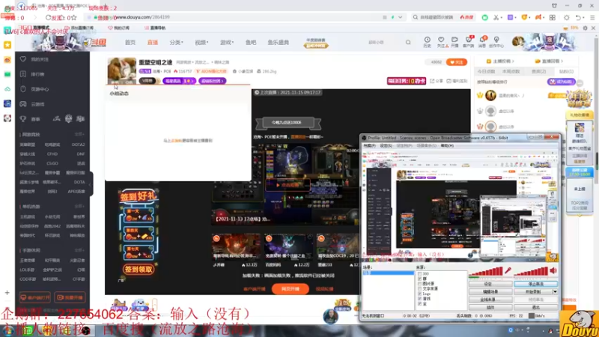
Task: Adjust the OBS desktop audio red volume bars
Action: click(x=531, y=271)
